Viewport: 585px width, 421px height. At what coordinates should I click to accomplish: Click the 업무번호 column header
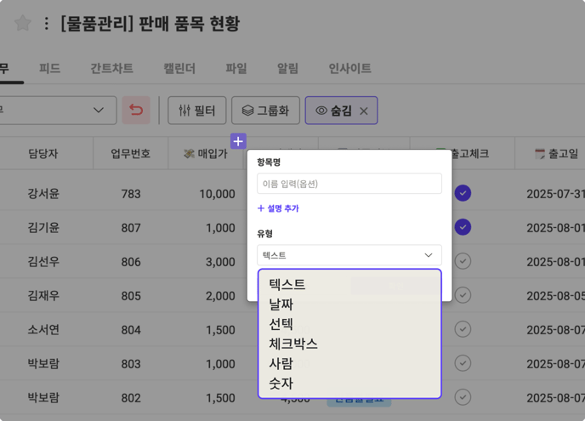131,153
